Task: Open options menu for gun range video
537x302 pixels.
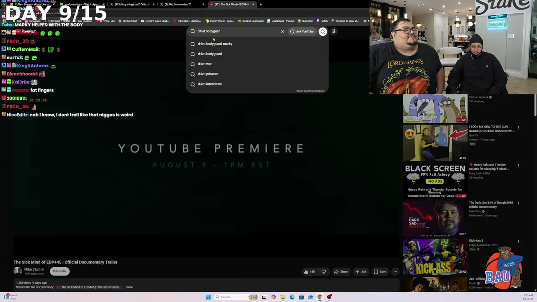Action: [518, 128]
